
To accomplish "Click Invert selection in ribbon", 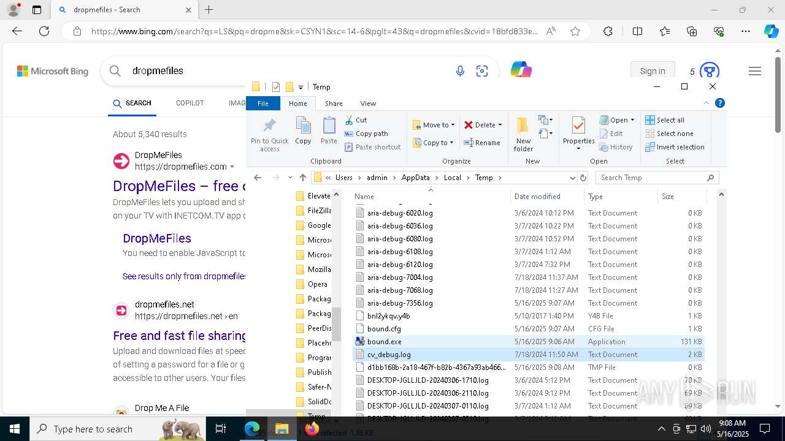I will pyautogui.click(x=675, y=147).
